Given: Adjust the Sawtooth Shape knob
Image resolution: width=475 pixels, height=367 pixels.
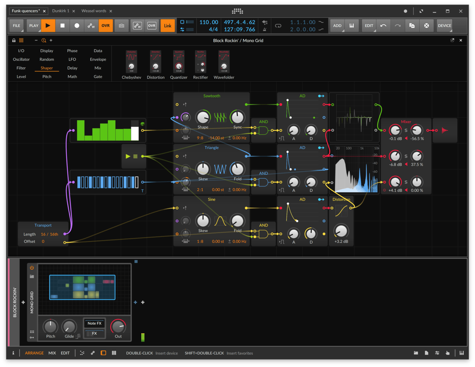Looking at the screenshot, I should (x=203, y=117).
